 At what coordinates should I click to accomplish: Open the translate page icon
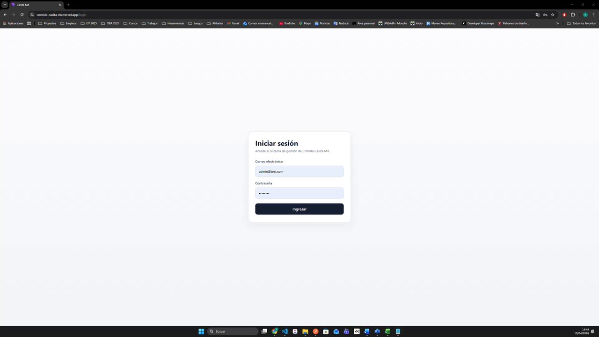click(538, 15)
